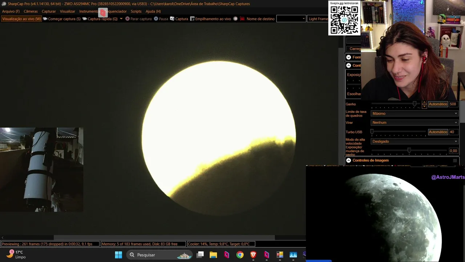Collapse the Controles de Imagem section

(x=348, y=160)
